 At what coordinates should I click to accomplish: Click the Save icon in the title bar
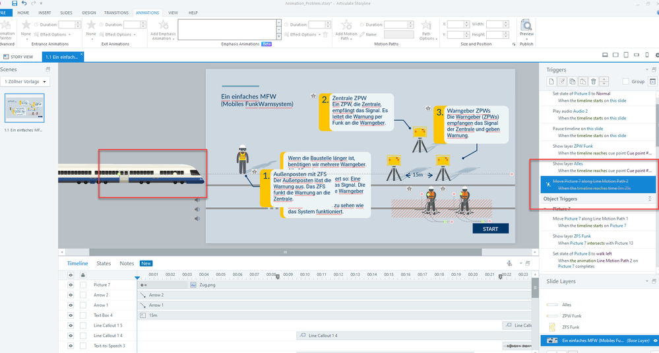(15, 3)
